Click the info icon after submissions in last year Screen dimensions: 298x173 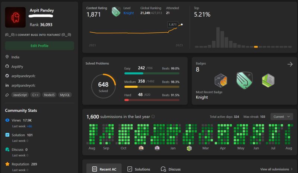click(153, 117)
